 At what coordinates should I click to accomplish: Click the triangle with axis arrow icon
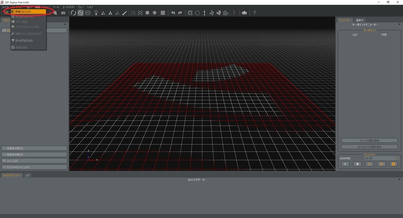(x=211, y=13)
